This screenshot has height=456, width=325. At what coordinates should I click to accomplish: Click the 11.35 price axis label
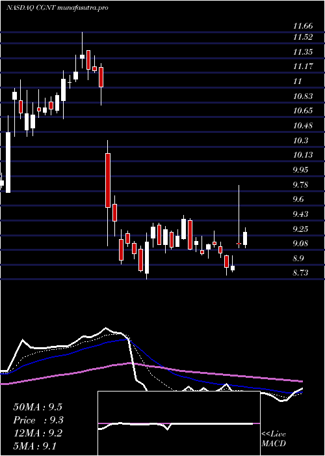303,52
